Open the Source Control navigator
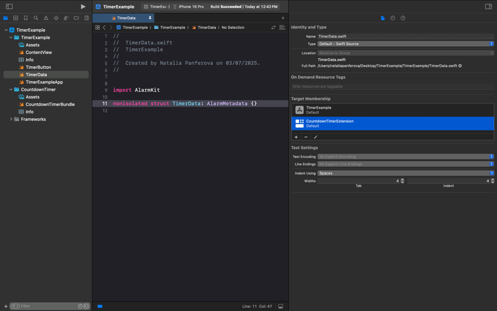The width and height of the screenshot is (497, 311). tap(15, 18)
